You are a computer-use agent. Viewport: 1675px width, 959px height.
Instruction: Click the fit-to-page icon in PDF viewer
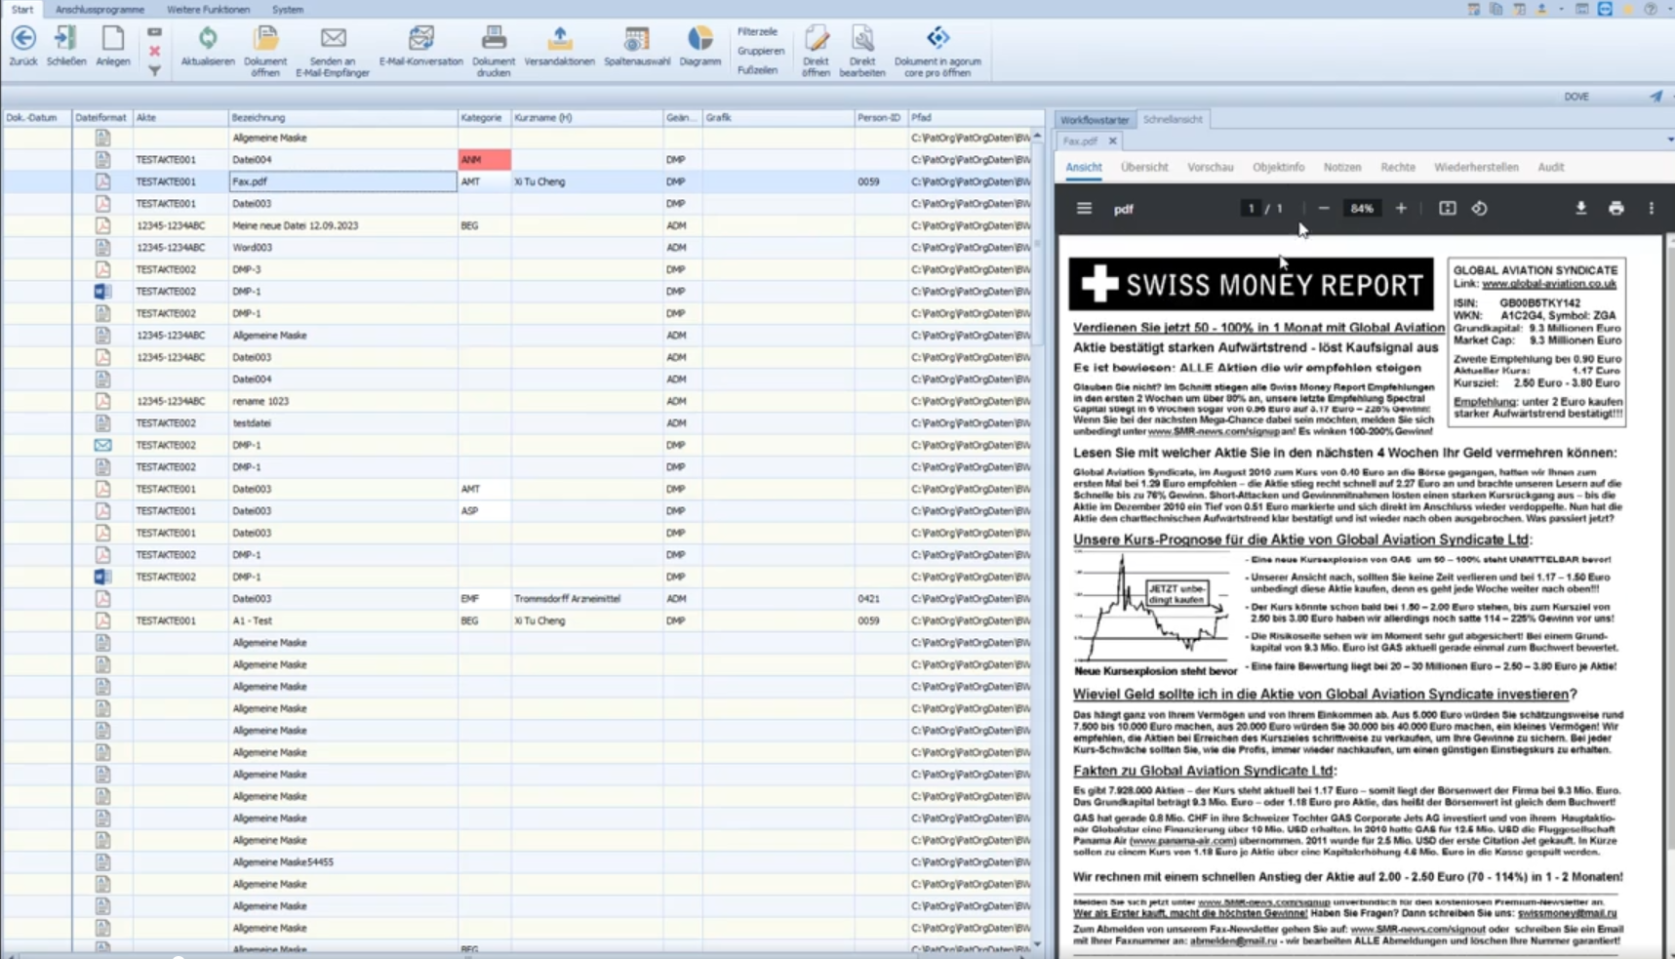(1448, 208)
